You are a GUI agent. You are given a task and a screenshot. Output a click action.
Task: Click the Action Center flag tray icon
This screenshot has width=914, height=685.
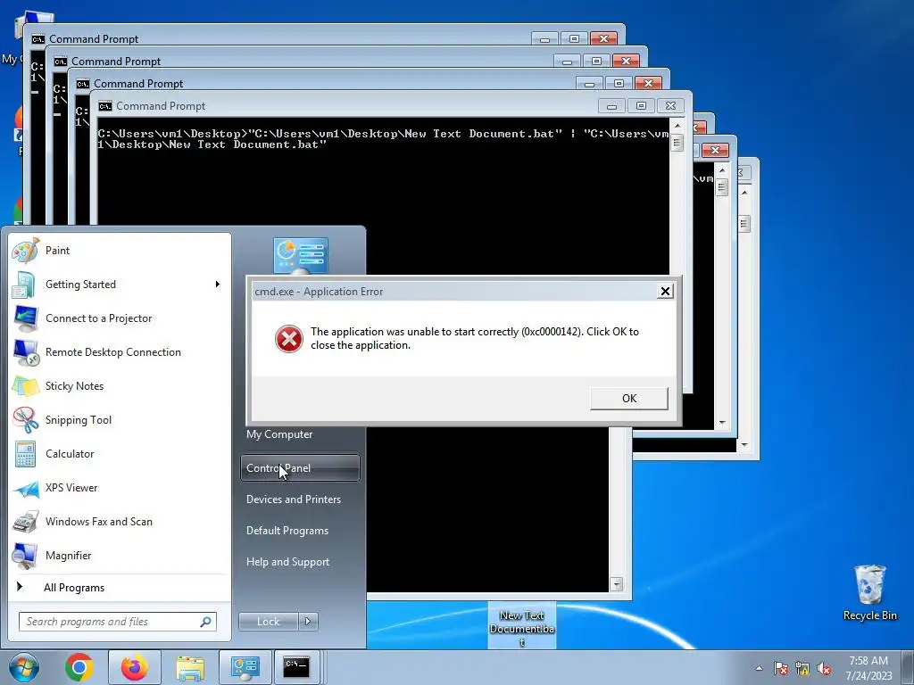(x=781, y=669)
